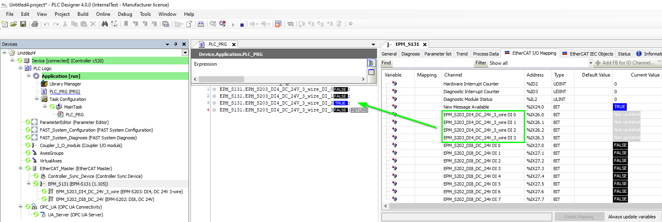Click the Logout gear icon with red X

[x=222, y=24]
